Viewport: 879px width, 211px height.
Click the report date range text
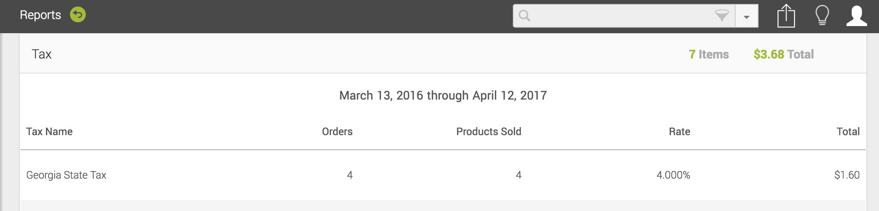pyautogui.click(x=443, y=95)
